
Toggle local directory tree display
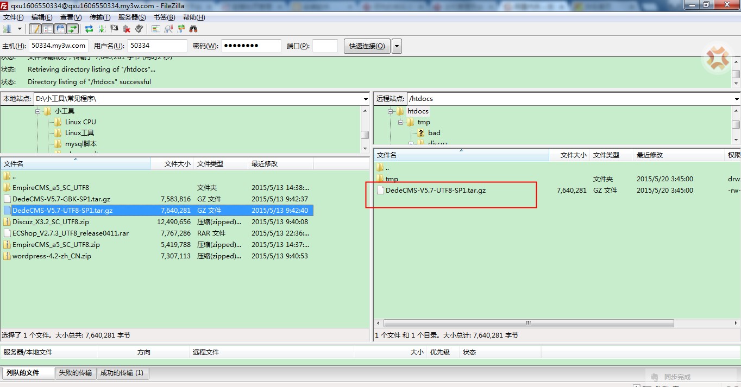[x=48, y=29]
